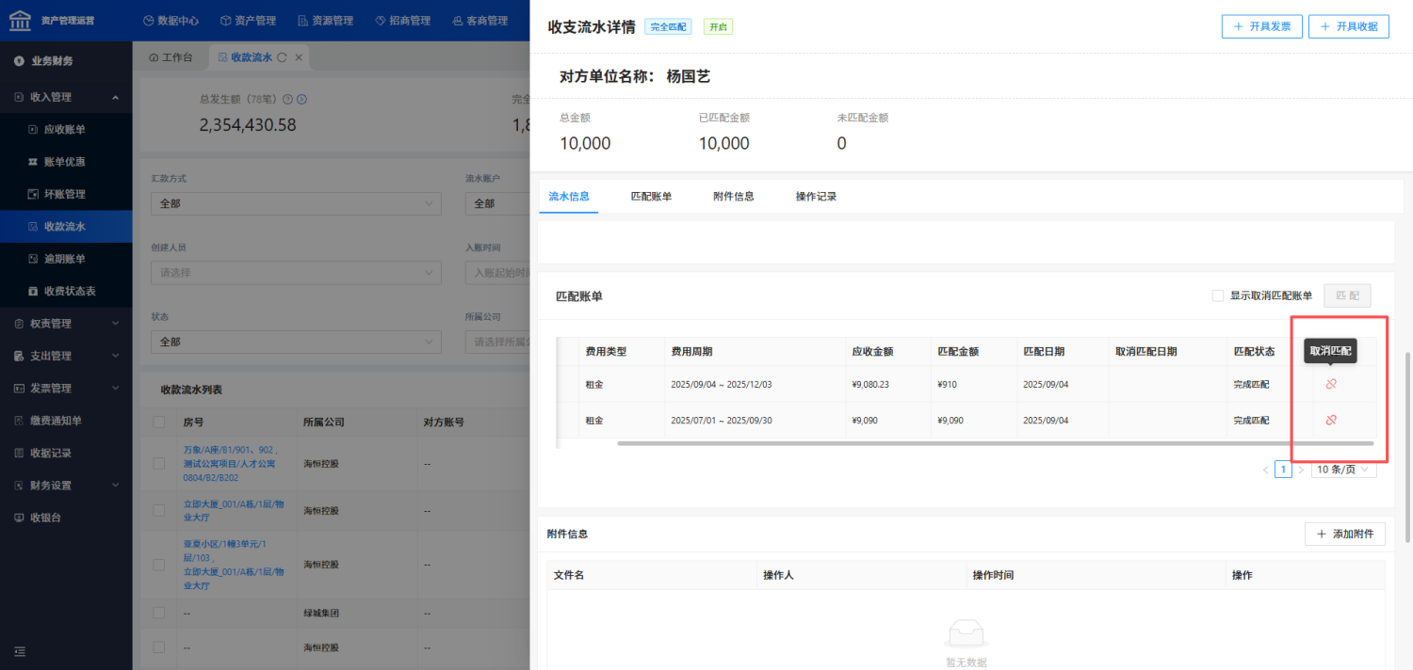Screen dimensions: 1413x670
Task: Collapse the 收入管理 sidebar group
Action: pyautogui.click(x=66, y=97)
